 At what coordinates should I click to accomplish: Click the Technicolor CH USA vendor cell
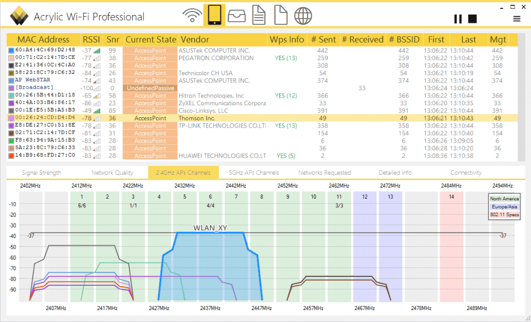205,73
